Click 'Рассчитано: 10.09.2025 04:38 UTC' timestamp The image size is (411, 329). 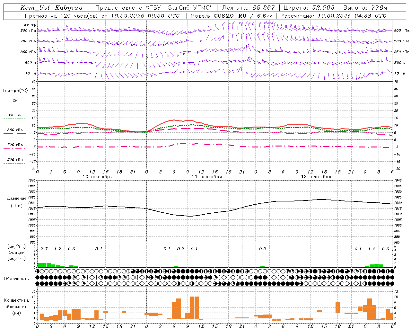click(x=333, y=16)
